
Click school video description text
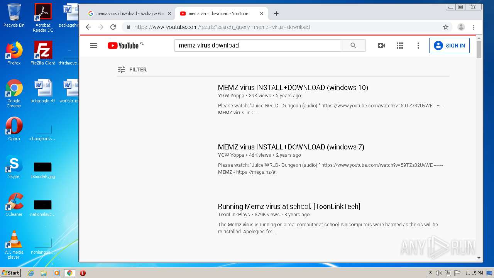coord(328,228)
